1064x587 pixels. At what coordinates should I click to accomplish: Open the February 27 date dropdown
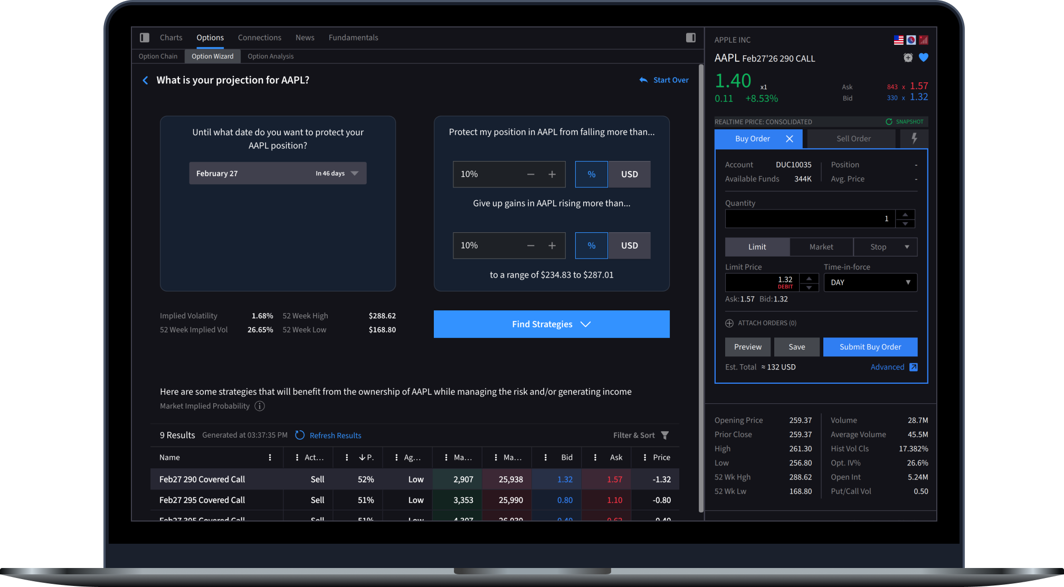pos(278,173)
